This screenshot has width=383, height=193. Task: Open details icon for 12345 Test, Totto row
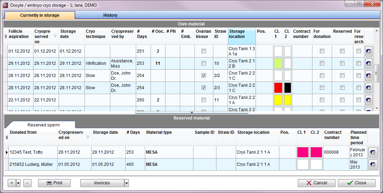373,152
